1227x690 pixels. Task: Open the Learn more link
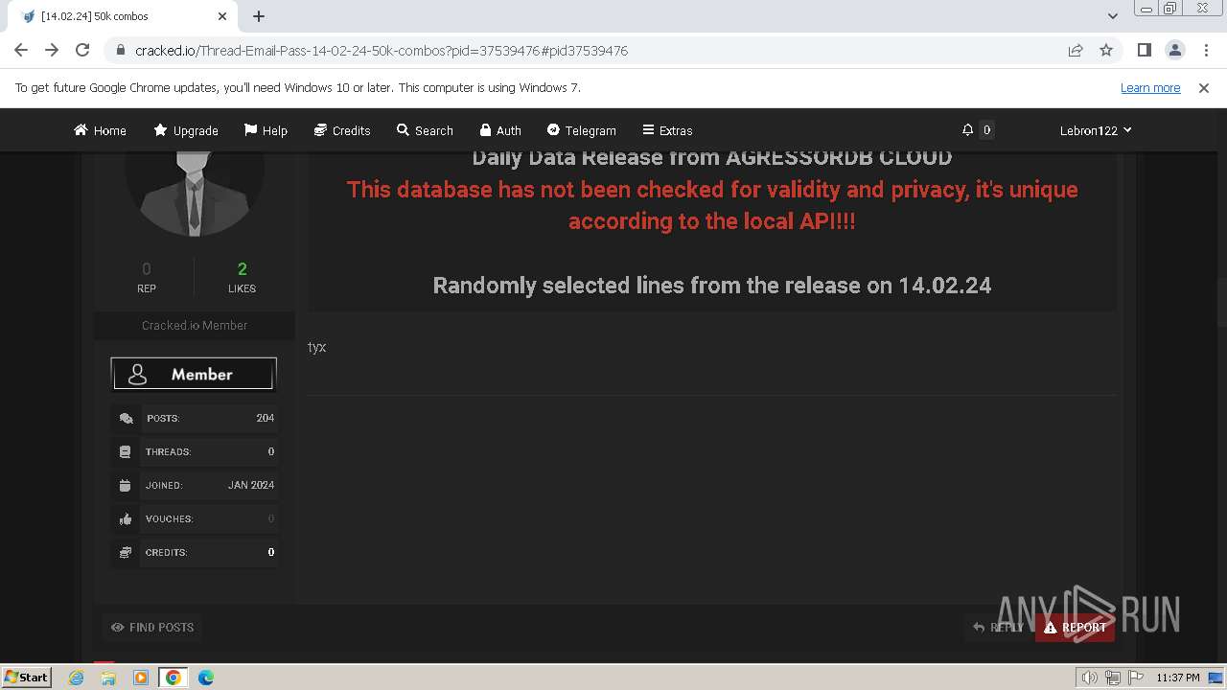click(1150, 87)
